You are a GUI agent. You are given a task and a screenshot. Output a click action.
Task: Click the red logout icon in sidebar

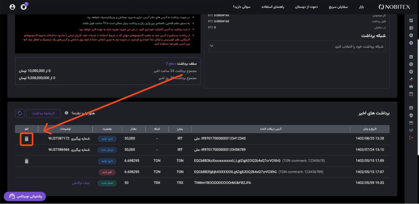(411, 137)
